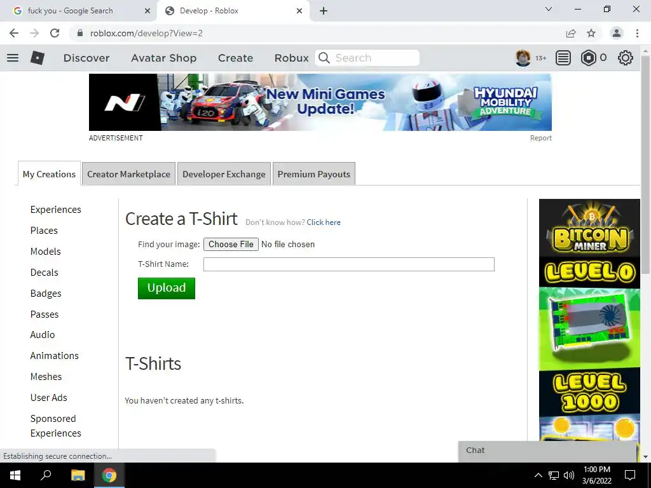Select Badges in the left sidebar

pos(46,294)
